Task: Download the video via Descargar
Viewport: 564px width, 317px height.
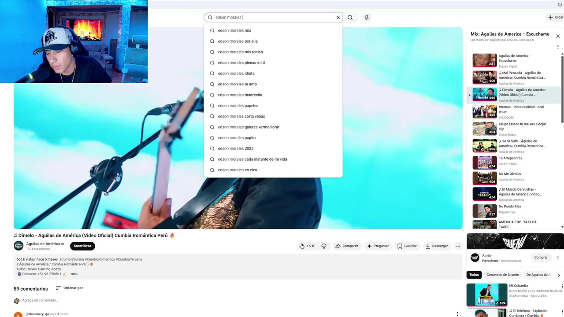Action: tap(437, 246)
